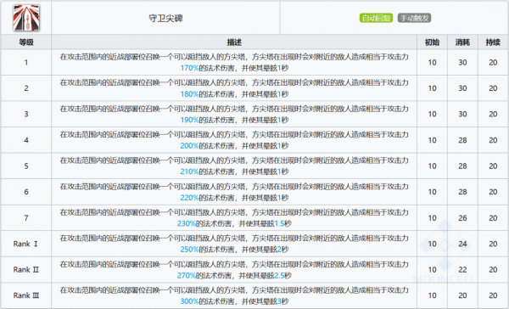The width and height of the screenshot is (509, 309).
Task: Click the 270% value in Rank II
Action: (187, 276)
